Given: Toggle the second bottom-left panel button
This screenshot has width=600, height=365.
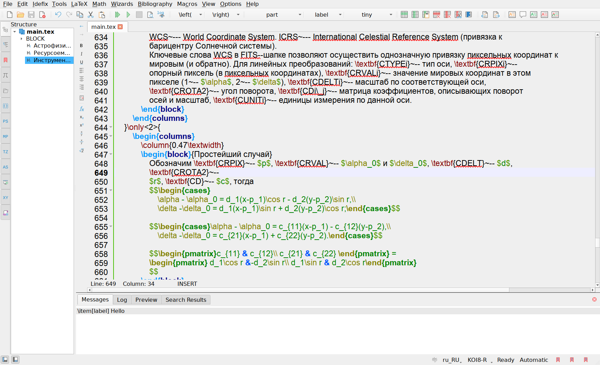Looking at the screenshot, I should pos(15,359).
